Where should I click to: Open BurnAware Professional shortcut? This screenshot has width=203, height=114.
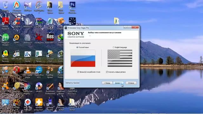point(50,86)
